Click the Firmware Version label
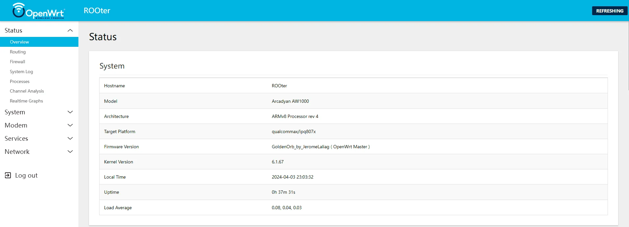Screen dimensions: 629x227 pos(121,147)
